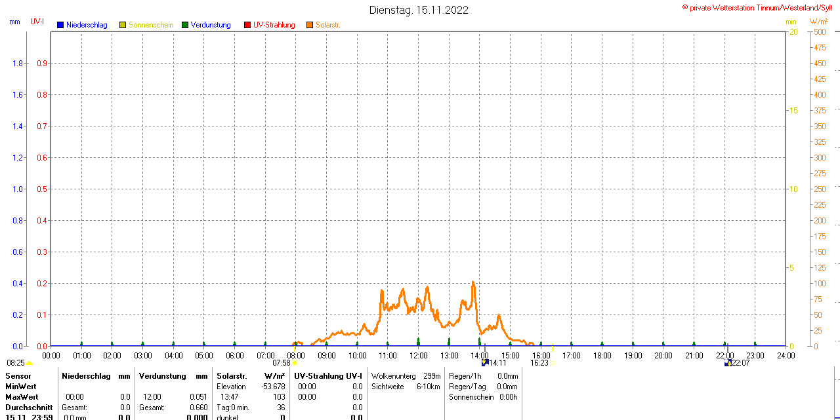Select the Sonnenschein label in the legend

coord(151,25)
